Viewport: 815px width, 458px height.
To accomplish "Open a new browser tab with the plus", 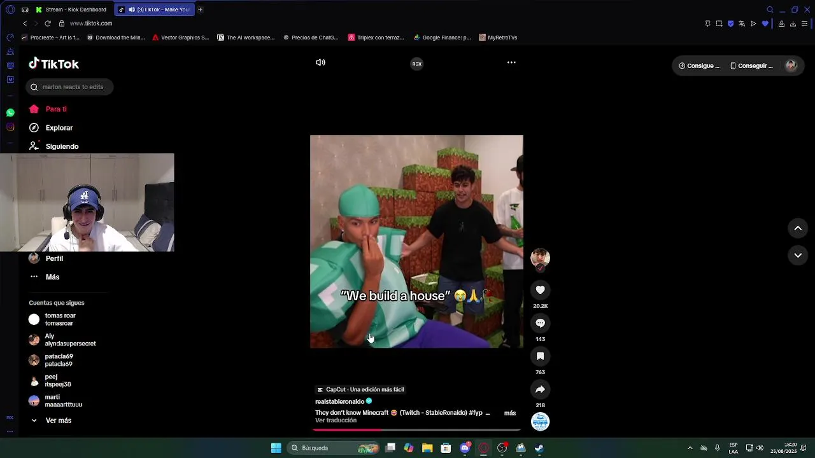I will pos(200,10).
